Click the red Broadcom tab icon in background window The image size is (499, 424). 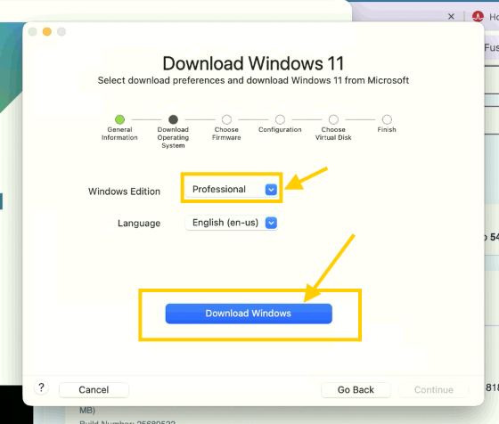[478, 16]
